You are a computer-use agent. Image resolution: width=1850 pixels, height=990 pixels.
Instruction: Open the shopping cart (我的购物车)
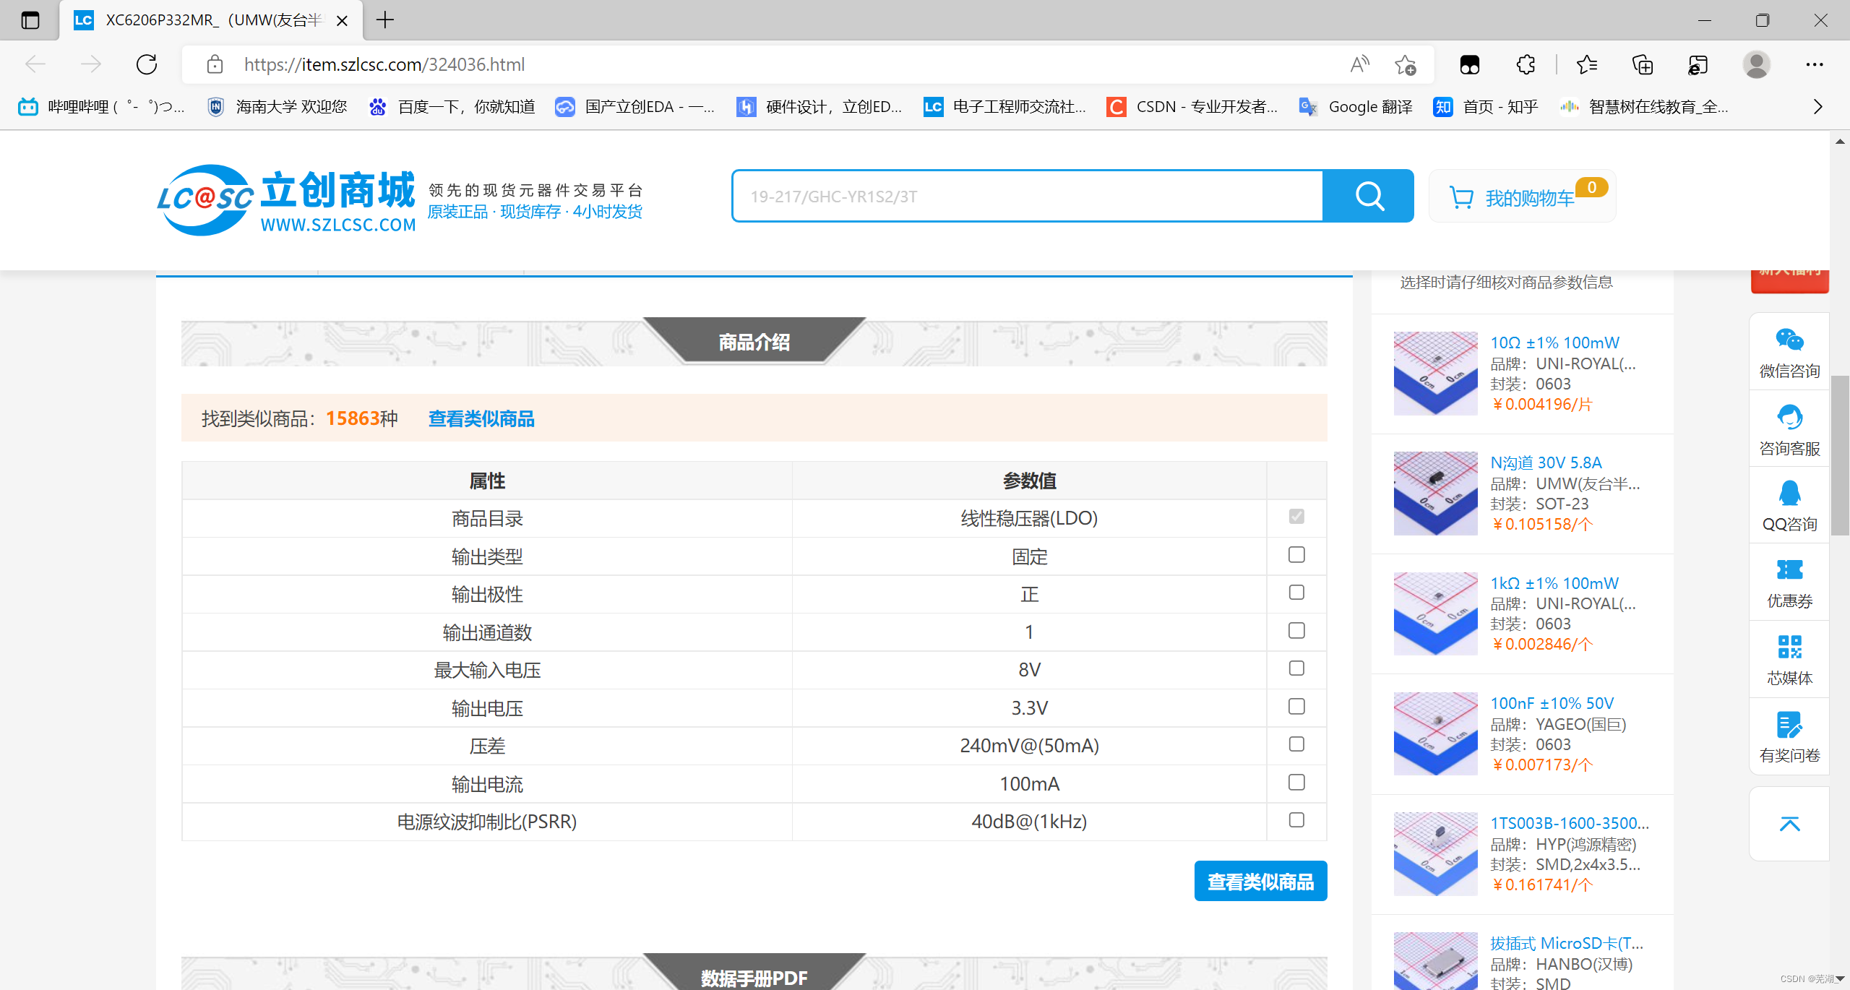(x=1522, y=197)
